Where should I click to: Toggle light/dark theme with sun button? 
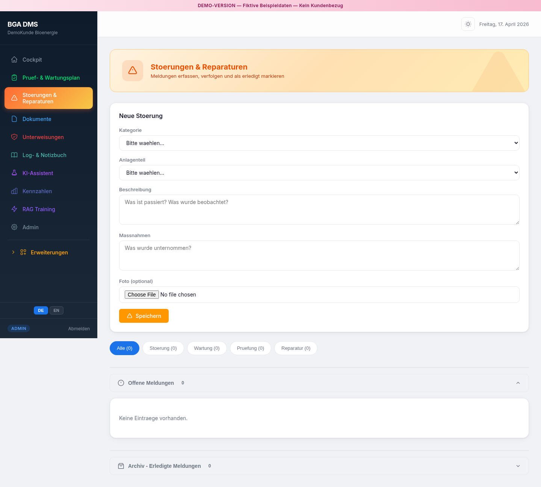tap(468, 24)
